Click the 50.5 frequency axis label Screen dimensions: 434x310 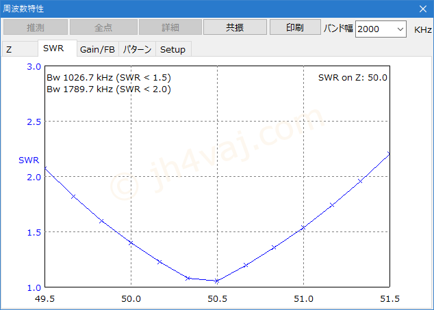tap(217, 298)
